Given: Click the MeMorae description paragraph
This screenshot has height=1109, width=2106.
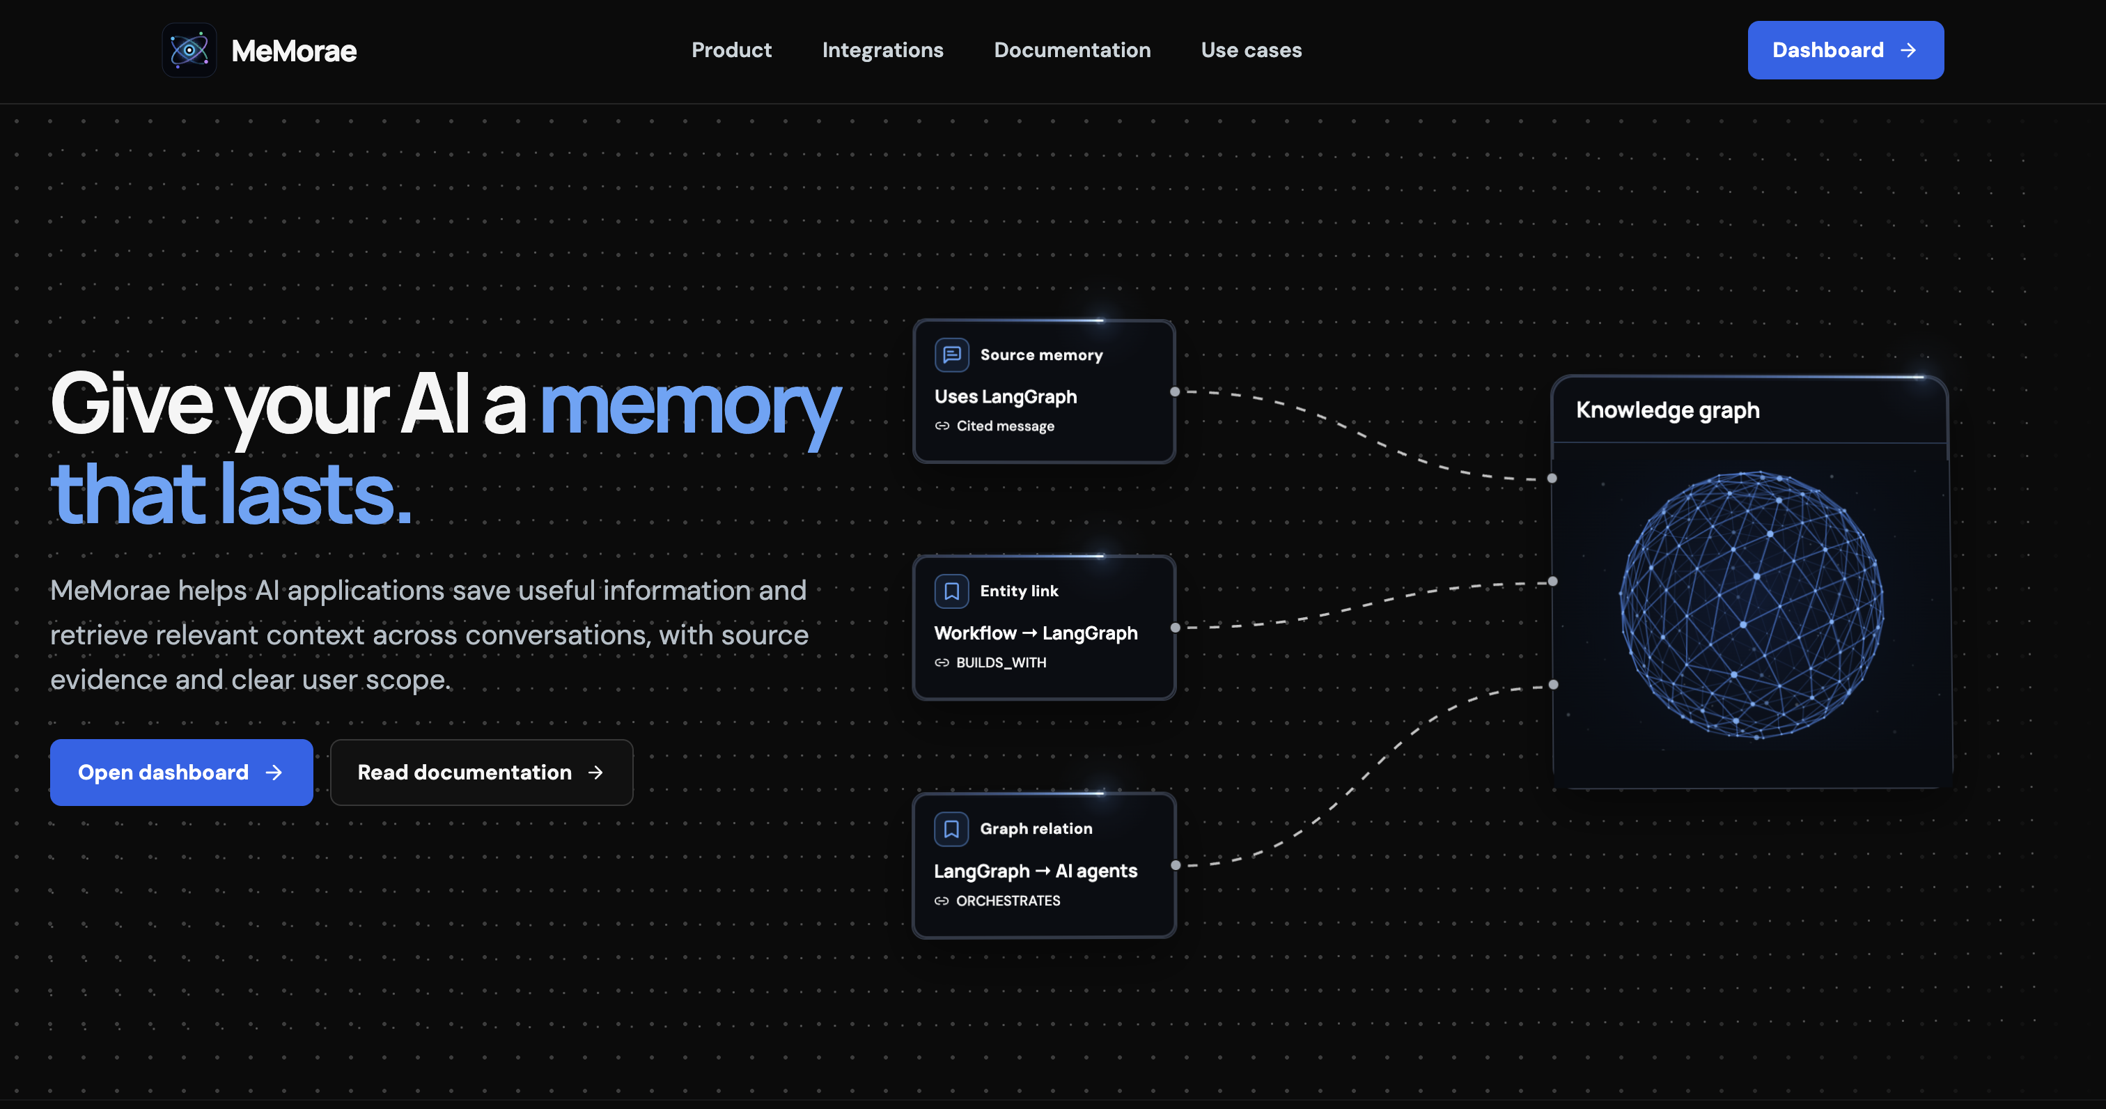Looking at the screenshot, I should point(429,635).
